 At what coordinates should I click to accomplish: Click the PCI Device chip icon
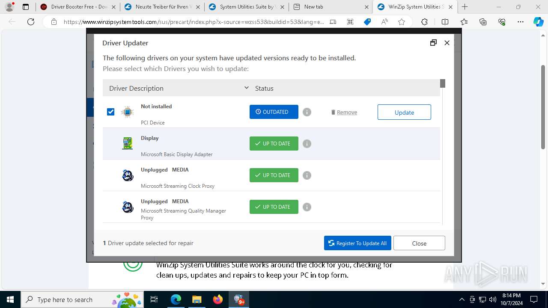pos(127,112)
